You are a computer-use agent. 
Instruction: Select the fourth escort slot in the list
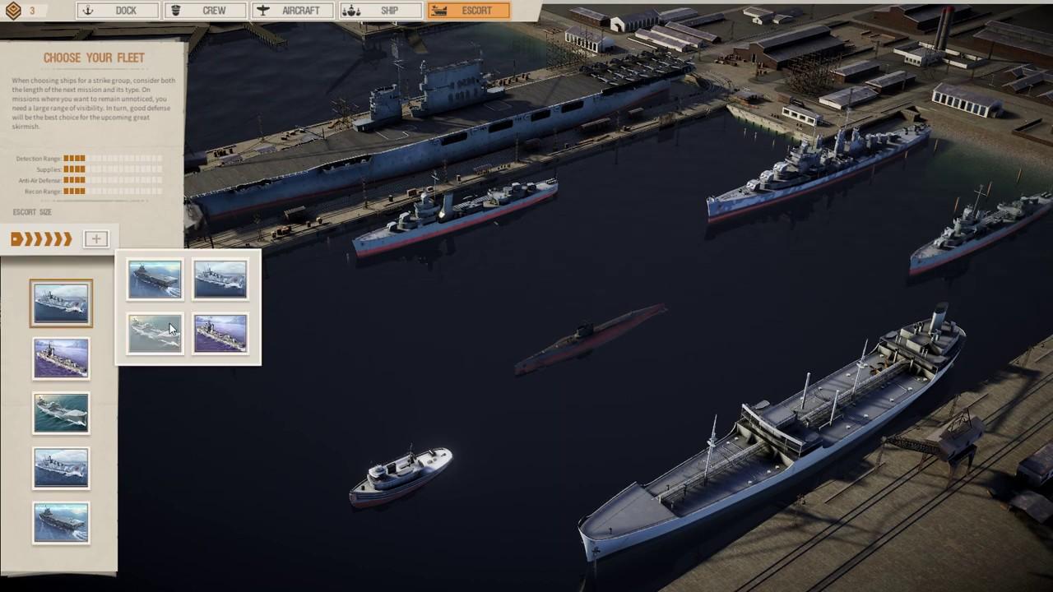(61, 468)
